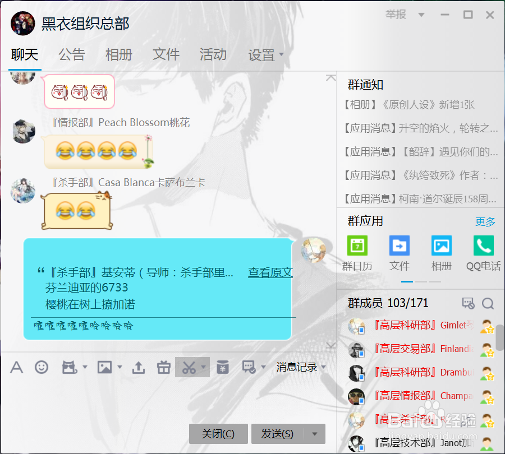Open the 消息记录 dropdown
Viewport: 505px width, 454px height.
tap(301, 367)
